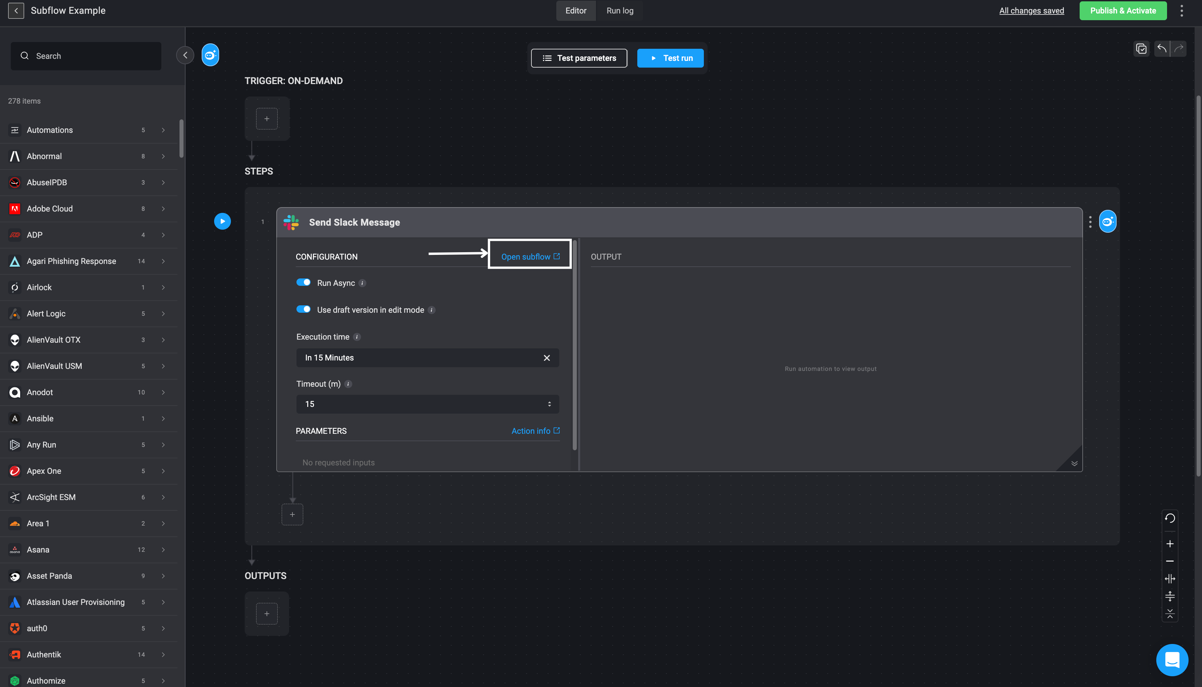Image resolution: width=1202 pixels, height=687 pixels.
Task: Add a trigger with the plus box
Action: pyautogui.click(x=267, y=118)
